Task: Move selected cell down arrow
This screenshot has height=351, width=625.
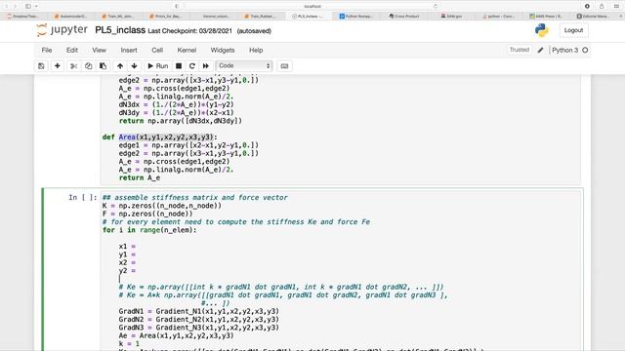Action: 135,66
